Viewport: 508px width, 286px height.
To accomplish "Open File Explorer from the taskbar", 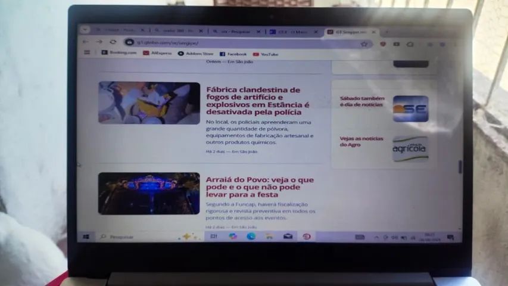I will [269, 237].
